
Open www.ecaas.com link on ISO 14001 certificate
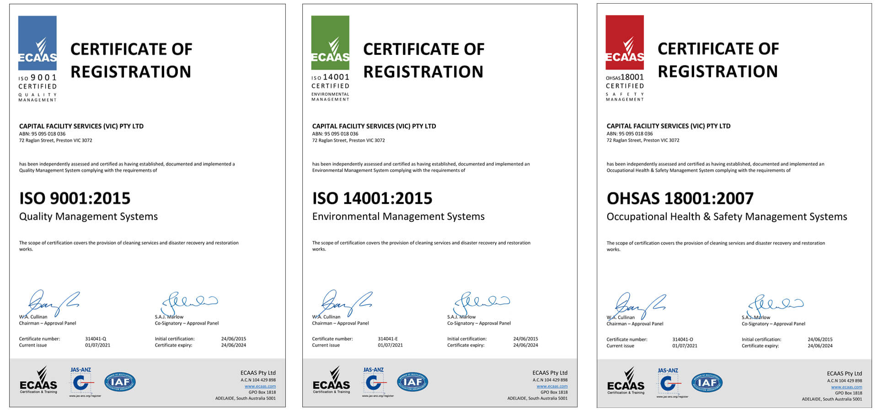[x=552, y=386]
